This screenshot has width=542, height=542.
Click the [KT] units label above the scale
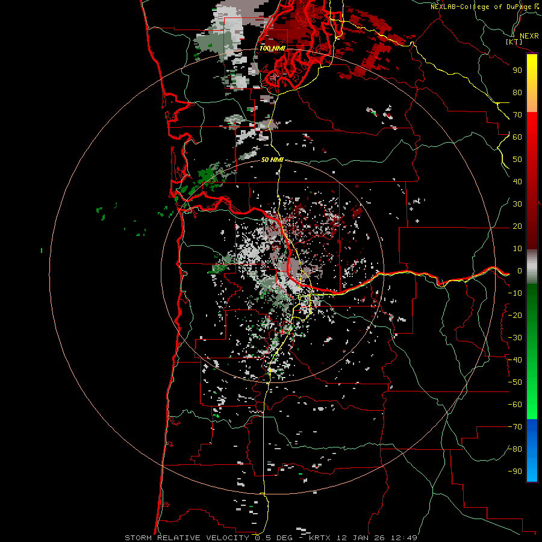point(514,42)
